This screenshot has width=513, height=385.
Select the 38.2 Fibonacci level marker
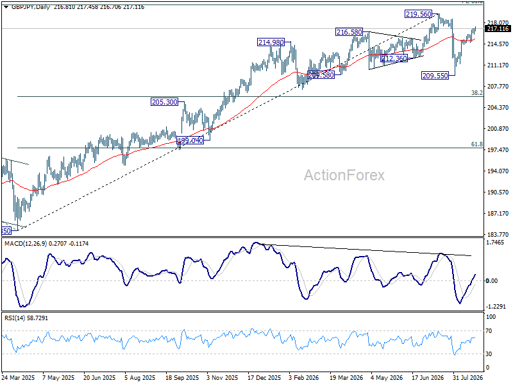[x=476, y=93]
